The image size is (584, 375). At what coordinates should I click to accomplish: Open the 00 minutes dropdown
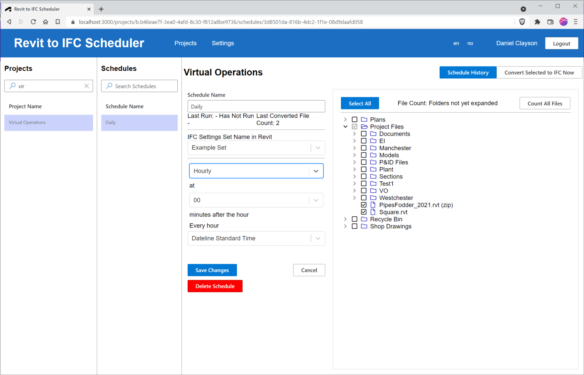[x=256, y=200]
